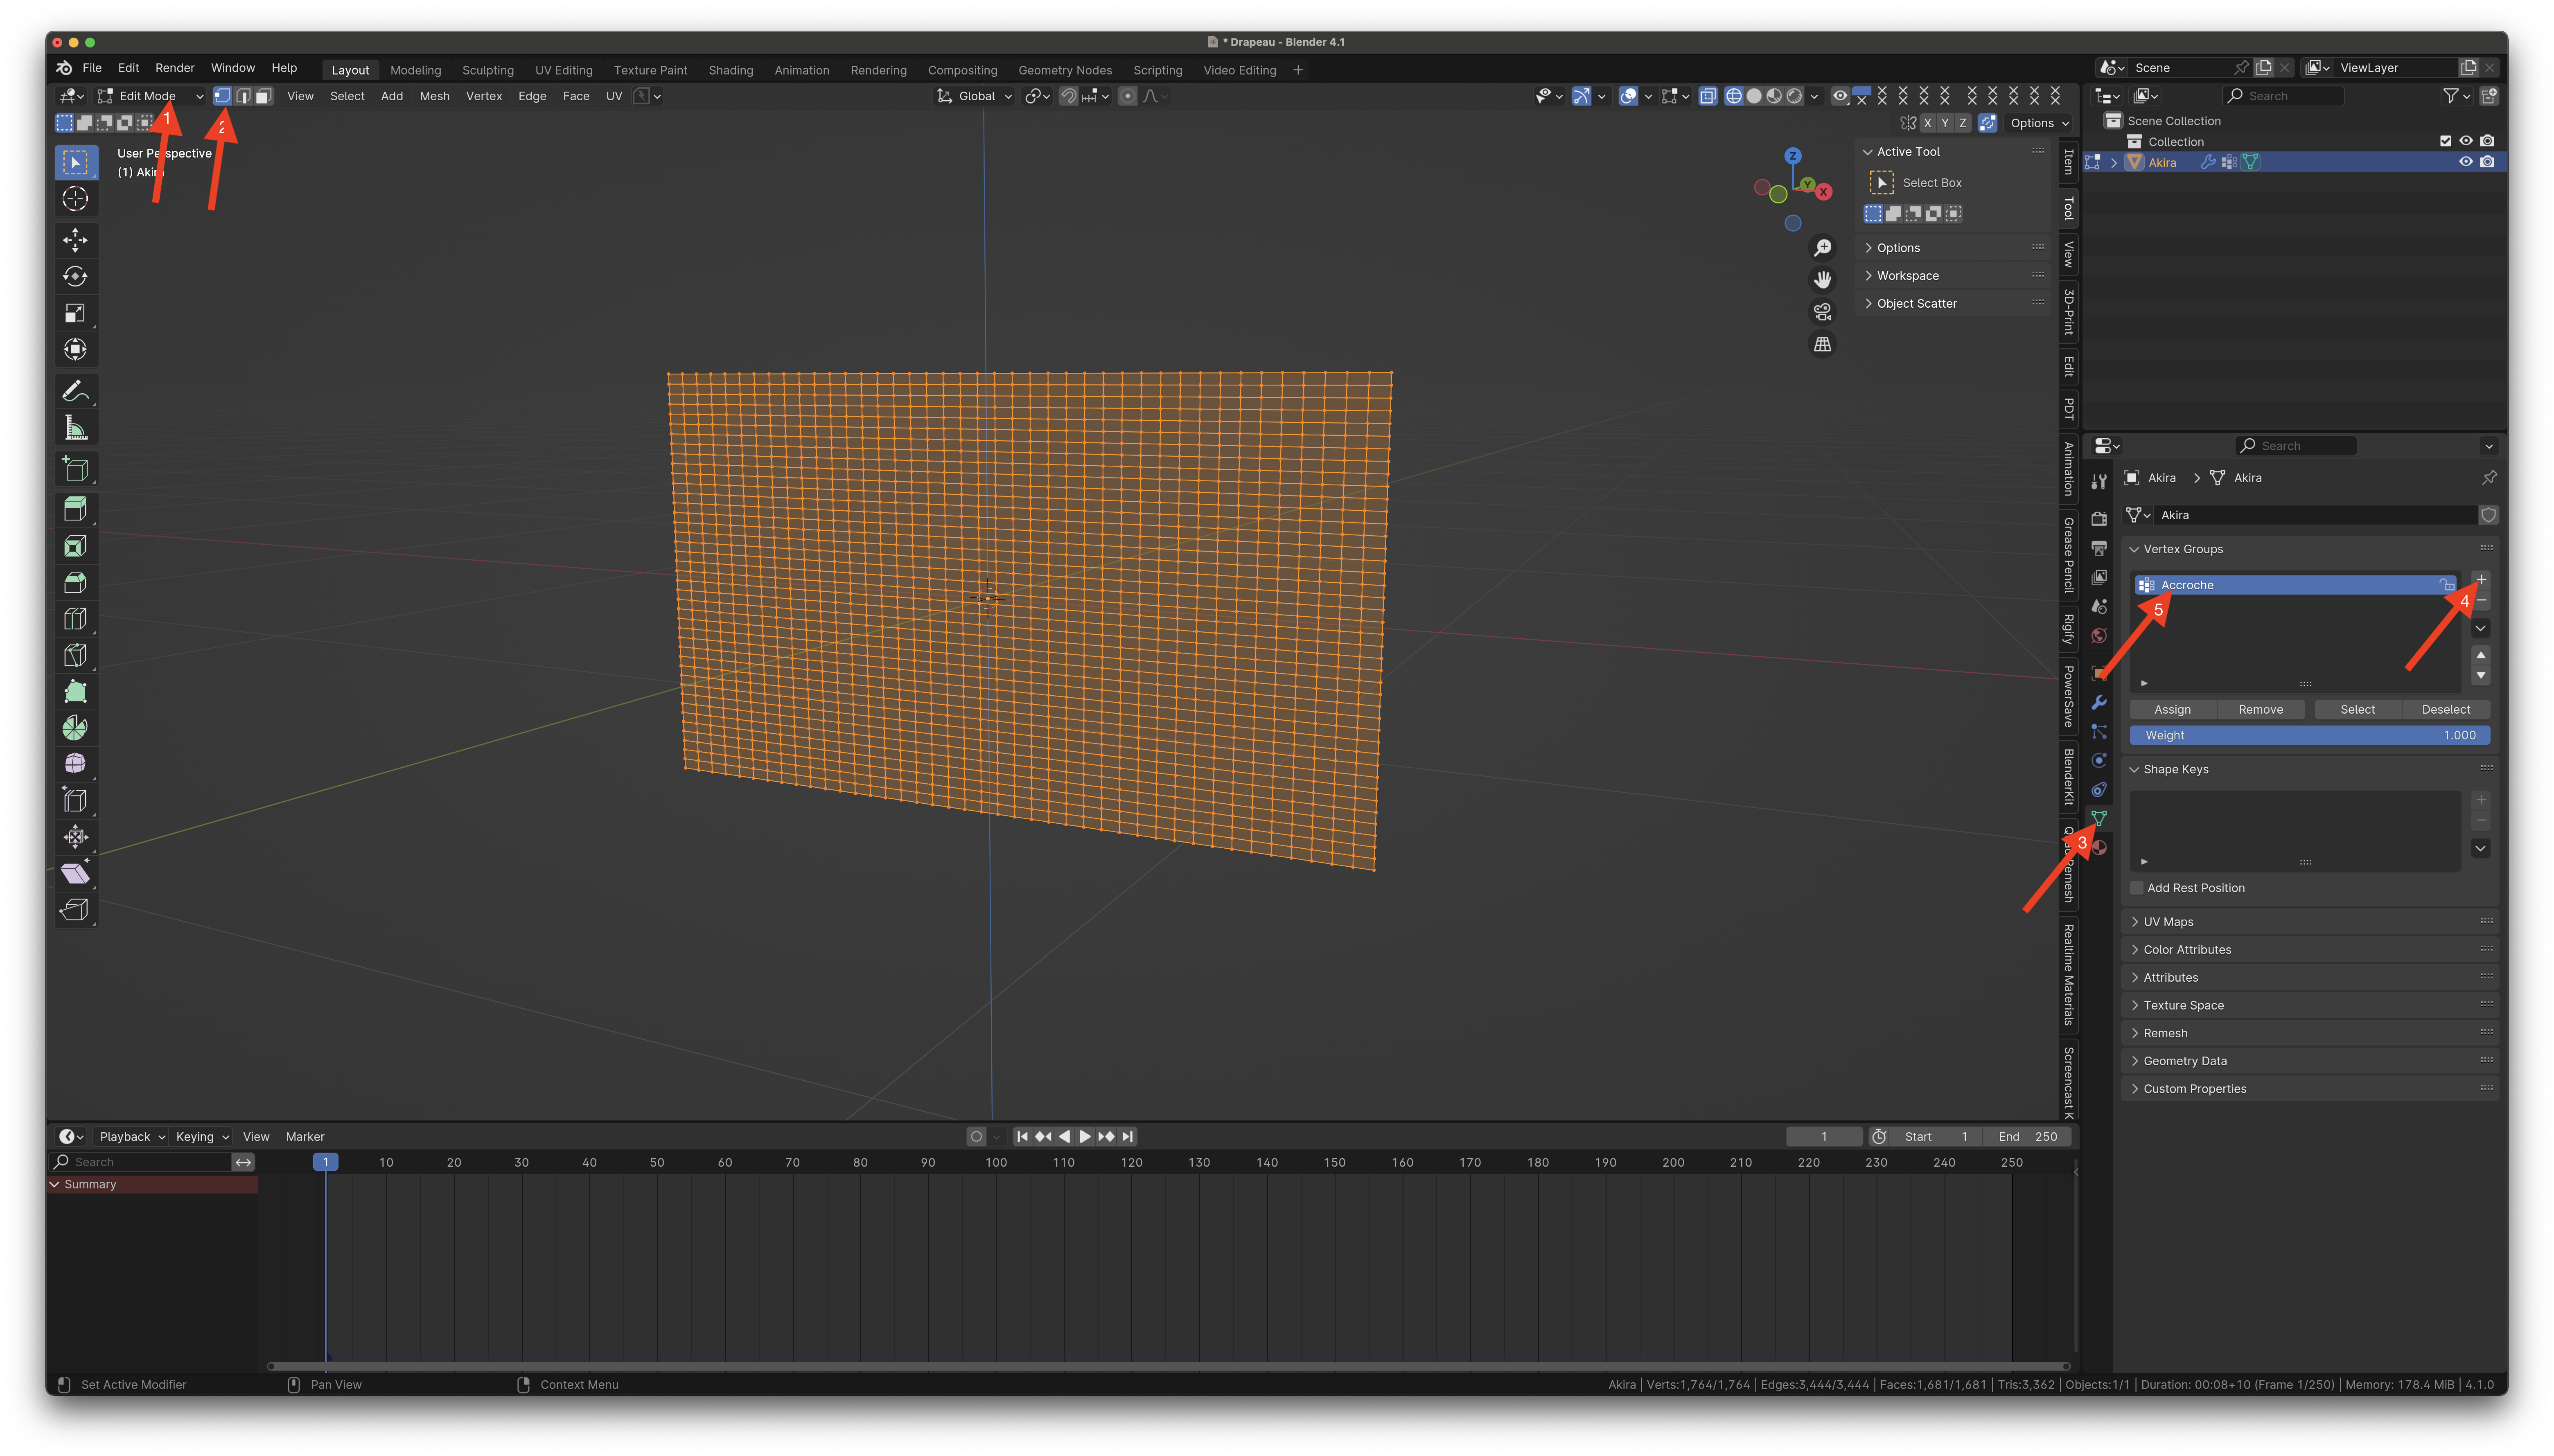
Task: Open the File menu
Action: 92,68
